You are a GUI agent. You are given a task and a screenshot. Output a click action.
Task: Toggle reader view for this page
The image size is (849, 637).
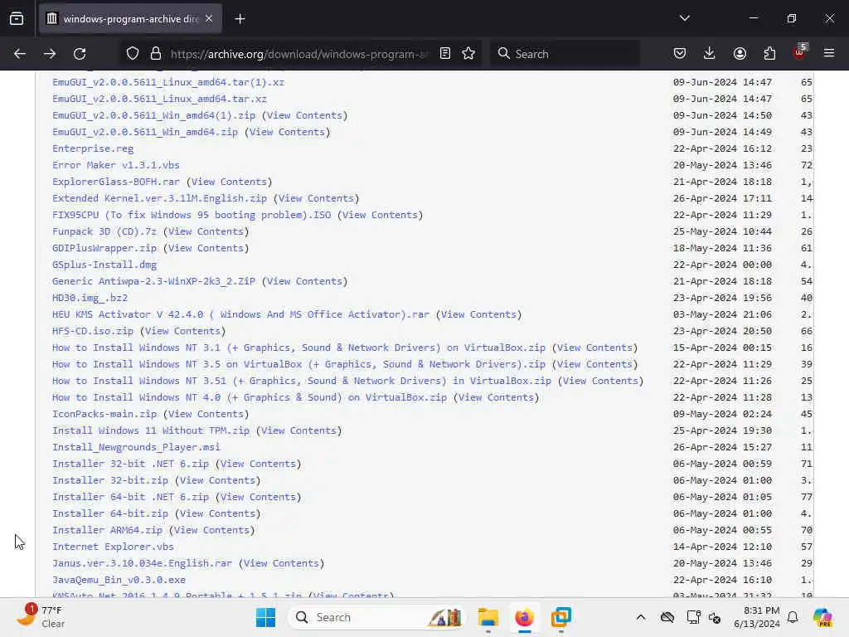445,54
